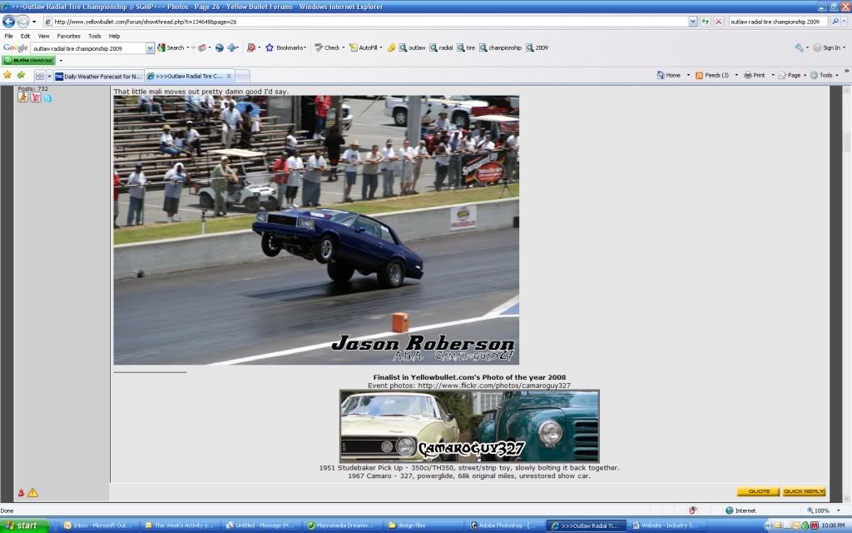Click the red Stop loading icon
This screenshot has height=533, width=852.
(719, 22)
